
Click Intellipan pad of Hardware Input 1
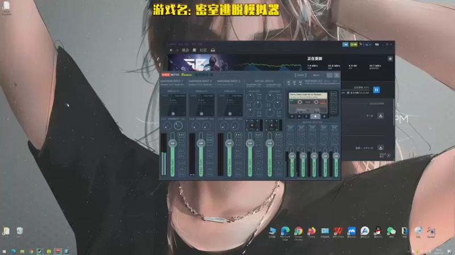point(173,105)
